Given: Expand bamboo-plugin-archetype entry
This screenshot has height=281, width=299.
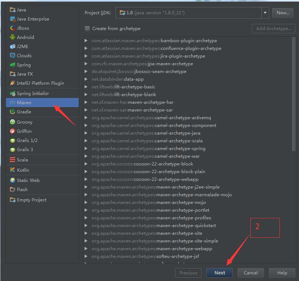Looking at the screenshot, I should pyautogui.click(x=86, y=40).
